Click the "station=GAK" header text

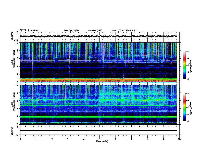pyautogui.click(x=95, y=31)
